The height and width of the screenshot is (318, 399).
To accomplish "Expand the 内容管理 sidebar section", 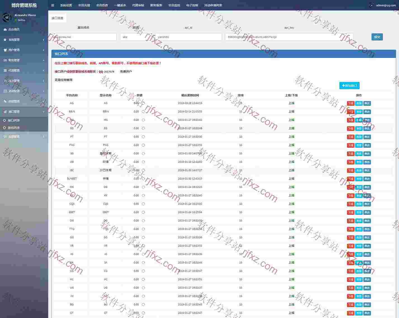I will click(x=24, y=101).
